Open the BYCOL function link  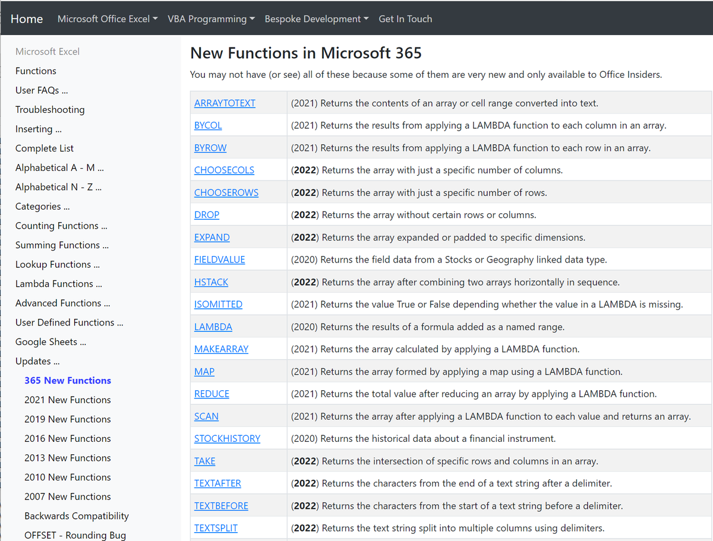(208, 125)
